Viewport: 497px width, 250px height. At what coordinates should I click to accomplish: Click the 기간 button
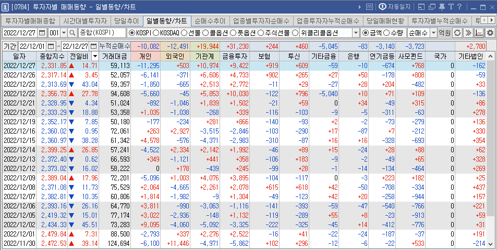pyautogui.click(x=10, y=46)
